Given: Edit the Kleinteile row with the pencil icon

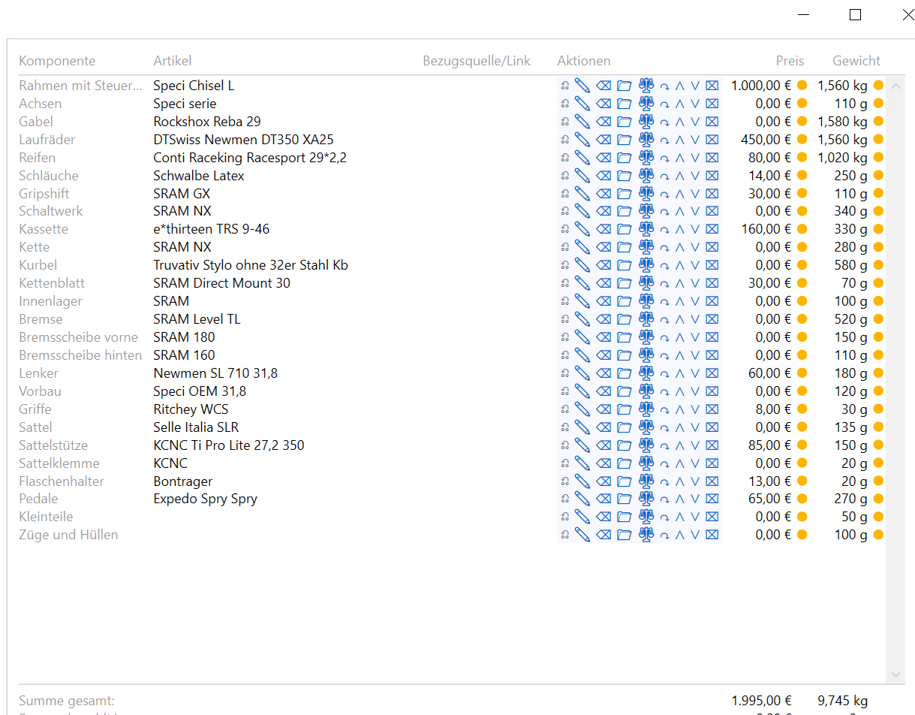Looking at the screenshot, I should [x=582, y=517].
